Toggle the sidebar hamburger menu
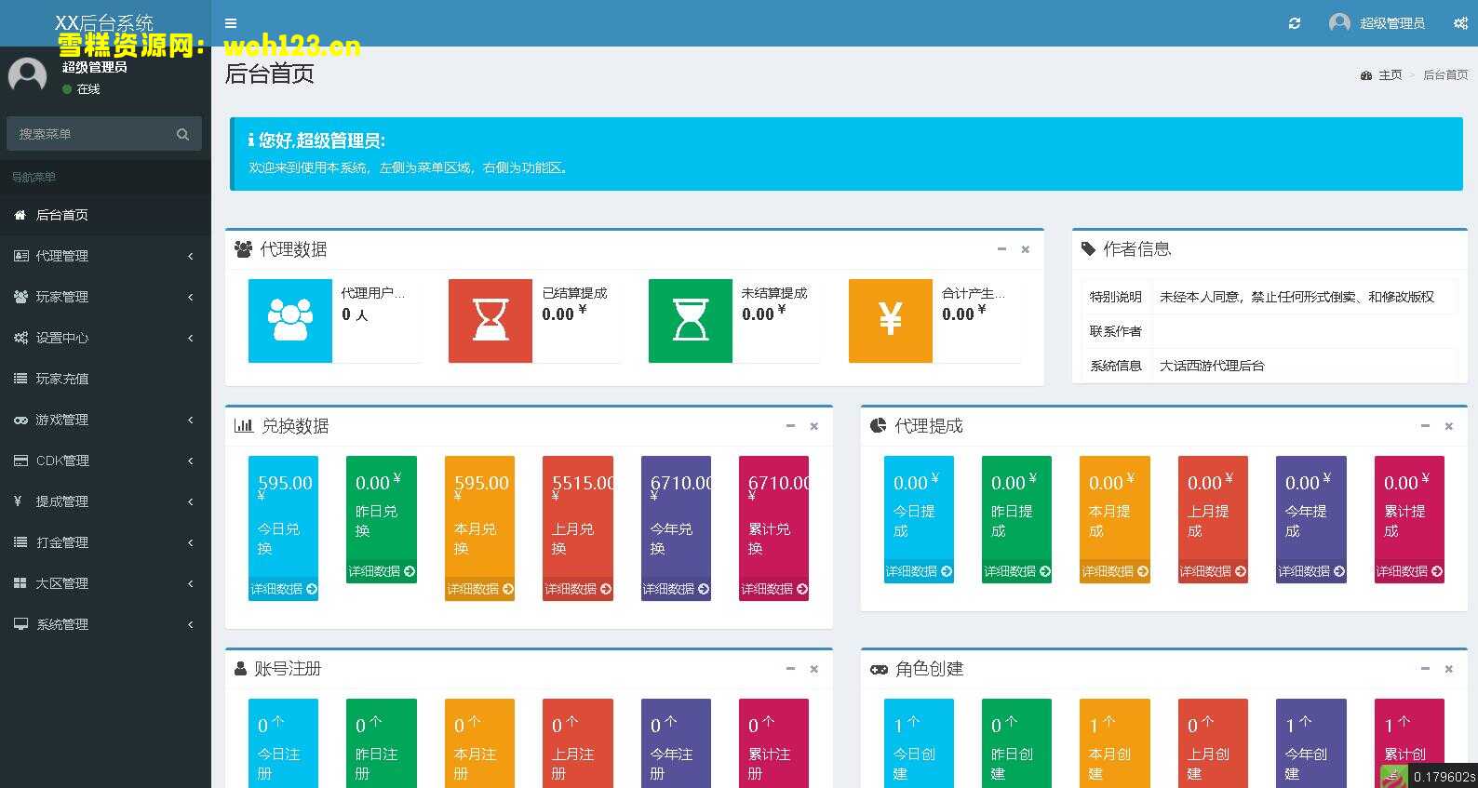The image size is (1478, 788). 231,23
